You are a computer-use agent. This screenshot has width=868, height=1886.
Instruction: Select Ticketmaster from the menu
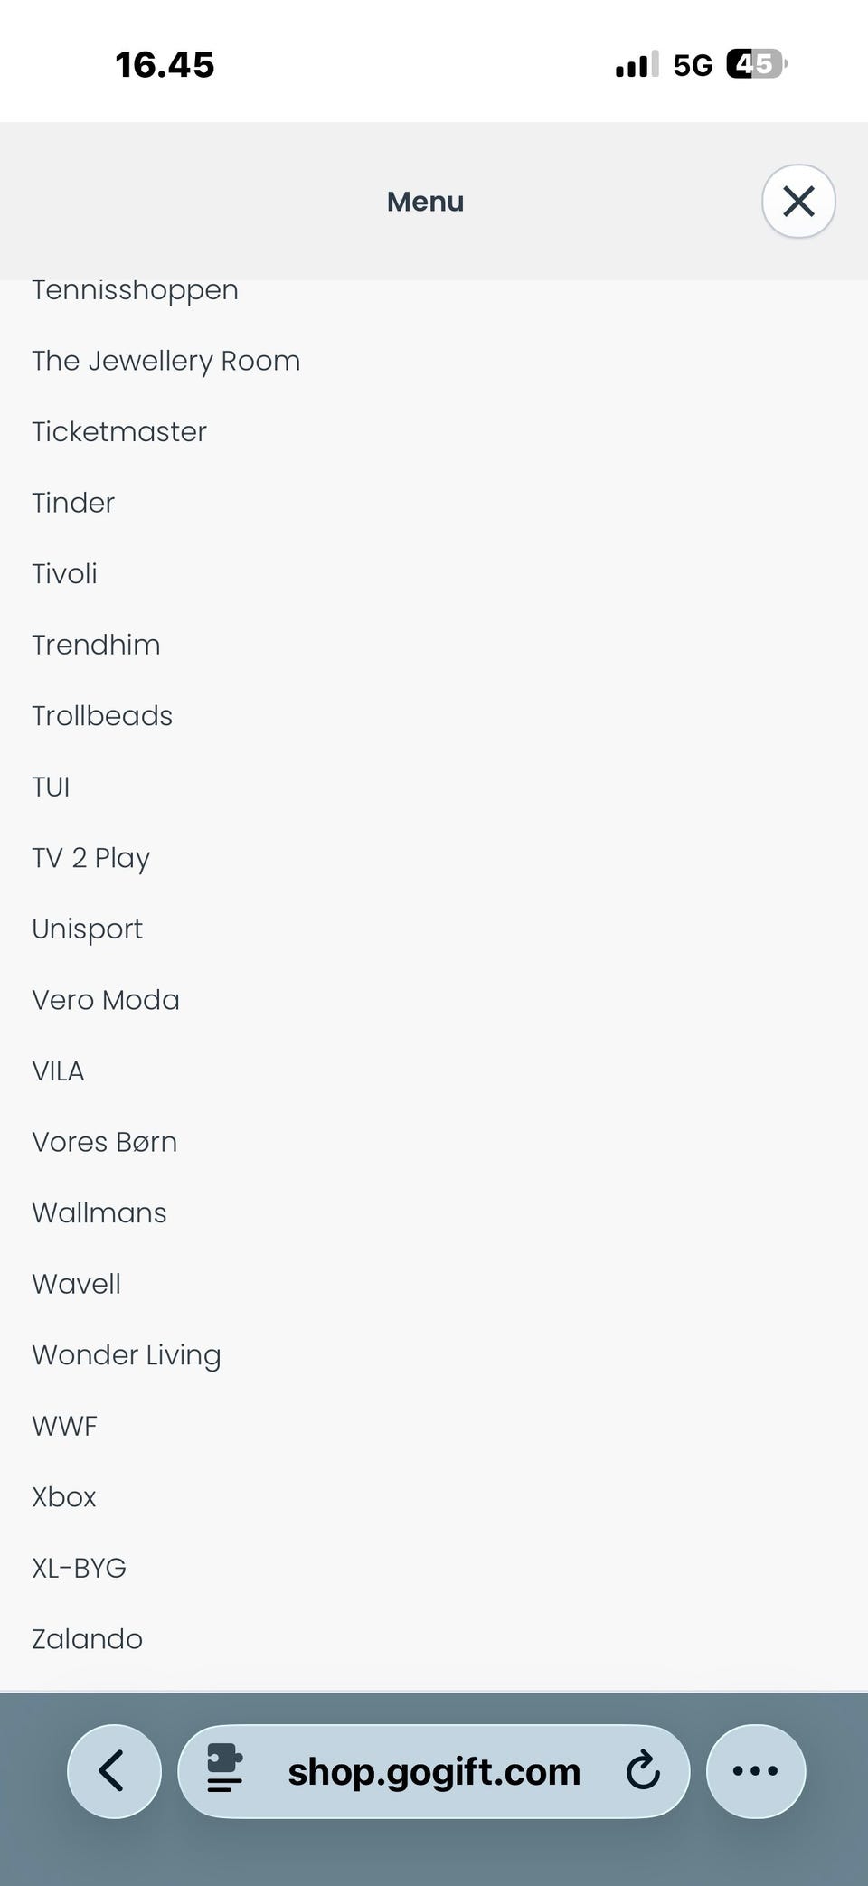tap(119, 432)
